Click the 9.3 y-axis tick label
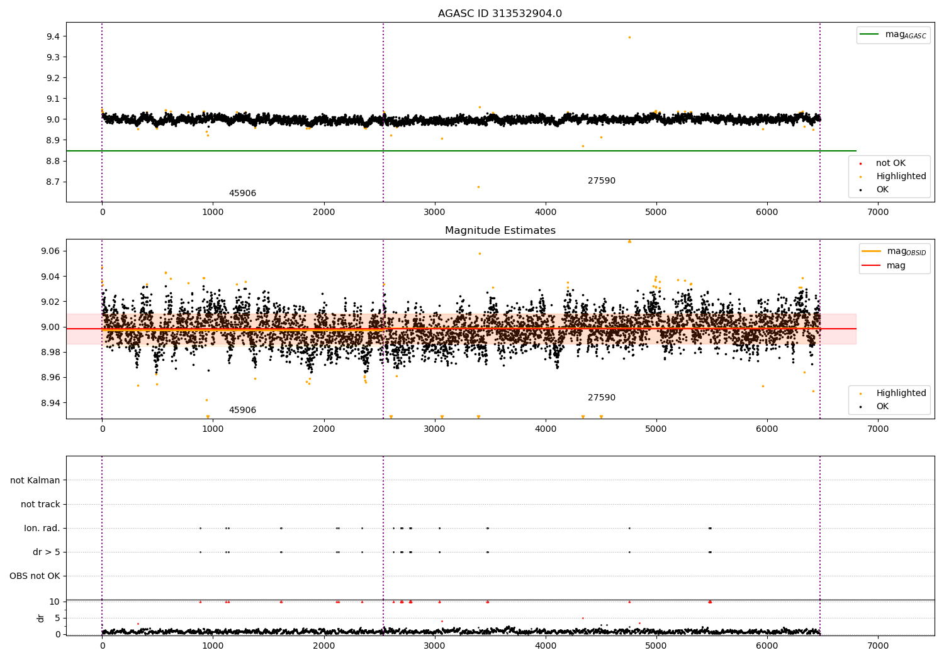 tap(53, 57)
